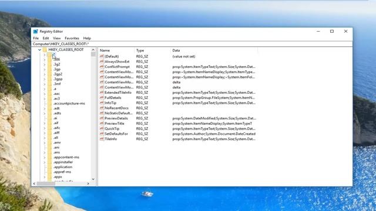This screenshot has height=211, width=376.
Task: Expand the .ac3 key
Action: pyautogui.click(x=45, y=98)
